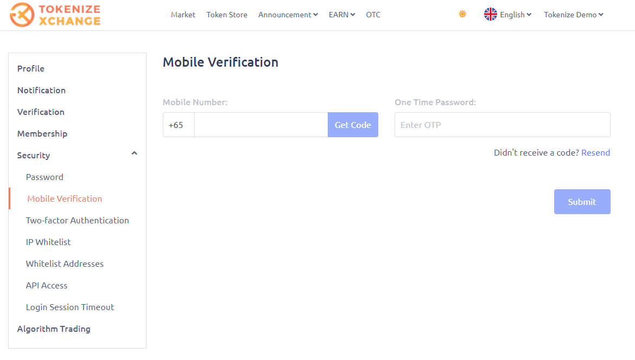Open the Market page
The image size is (635, 360).
tap(183, 15)
